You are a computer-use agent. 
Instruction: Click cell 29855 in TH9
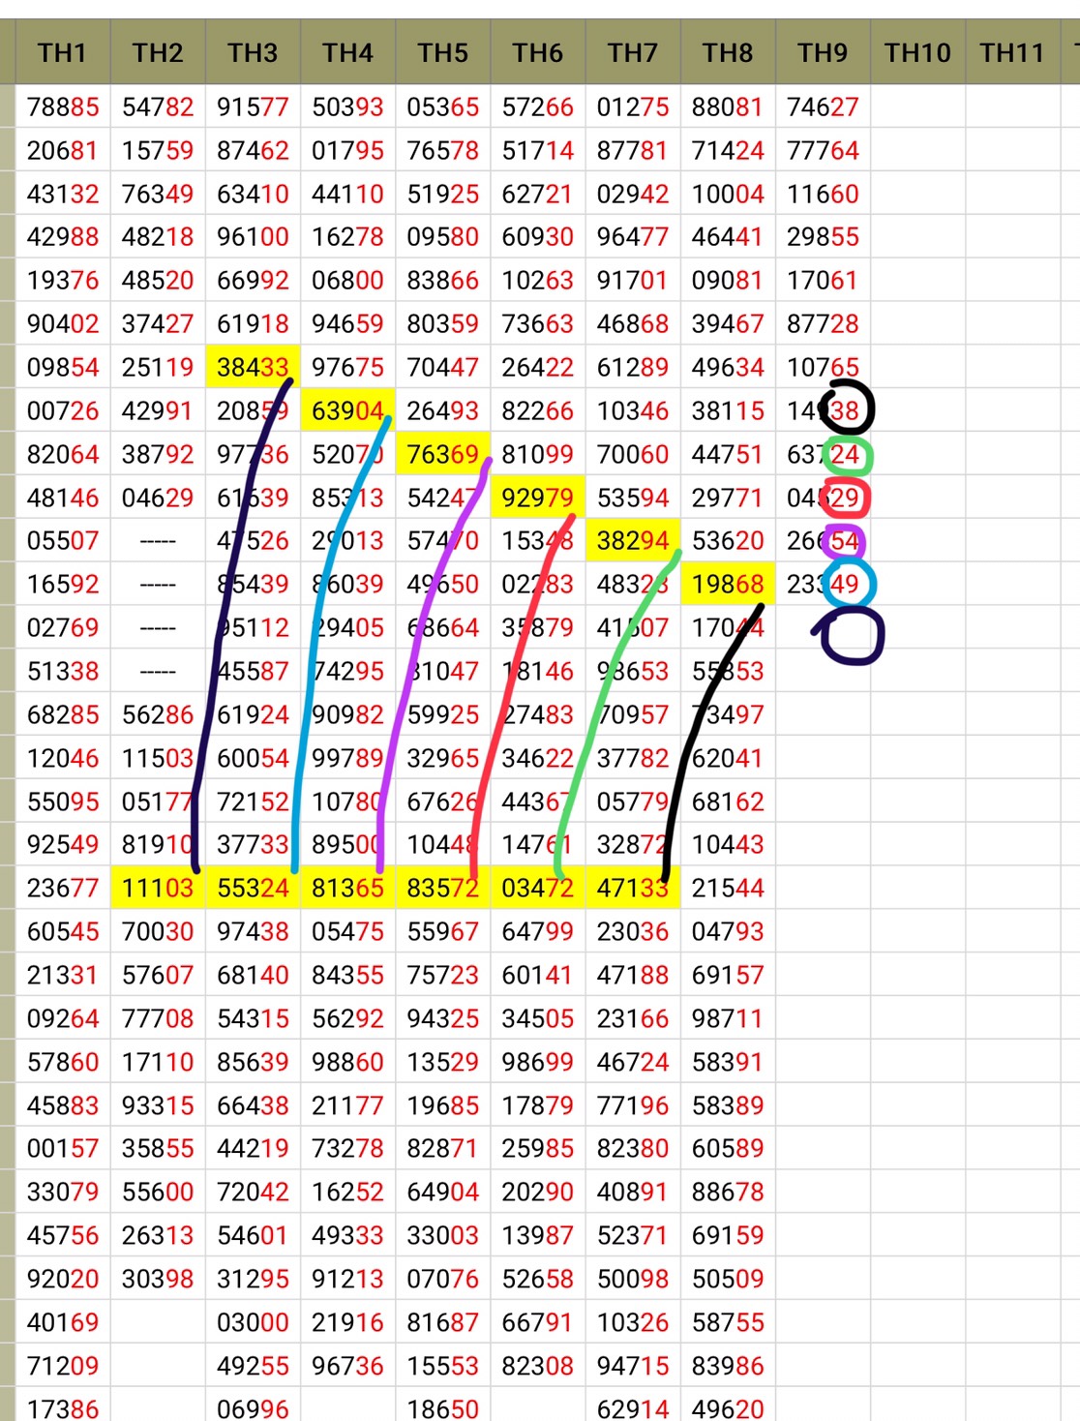822,236
